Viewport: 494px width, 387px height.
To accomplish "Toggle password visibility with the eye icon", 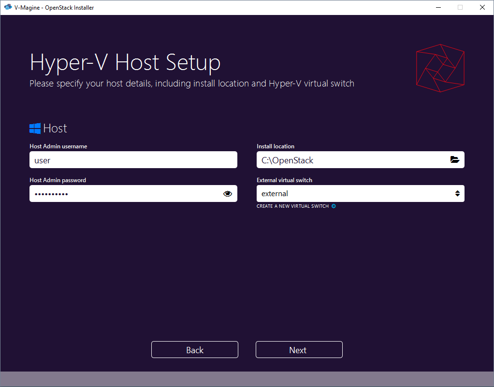I will [x=227, y=193].
